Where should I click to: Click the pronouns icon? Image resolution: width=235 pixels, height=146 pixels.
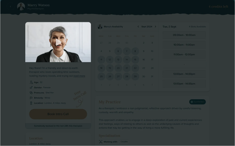pos(31,93)
